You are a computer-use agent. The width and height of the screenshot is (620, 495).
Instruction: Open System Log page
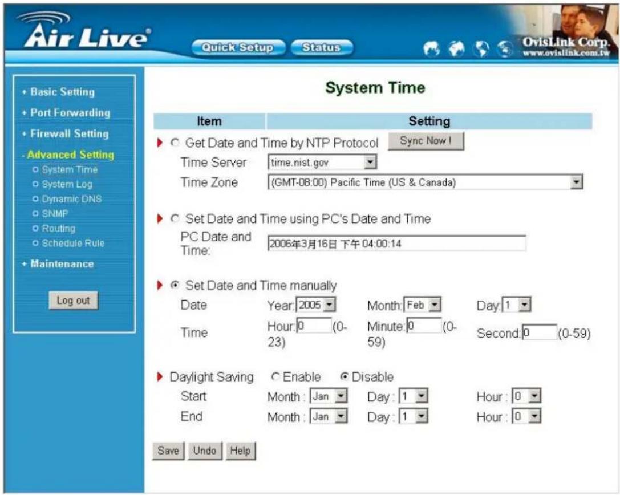(67, 184)
